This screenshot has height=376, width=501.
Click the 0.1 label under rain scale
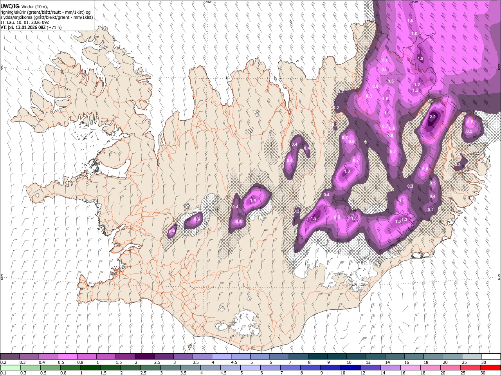coord(3,373)
